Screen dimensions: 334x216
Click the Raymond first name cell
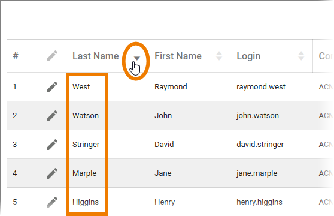171,87
